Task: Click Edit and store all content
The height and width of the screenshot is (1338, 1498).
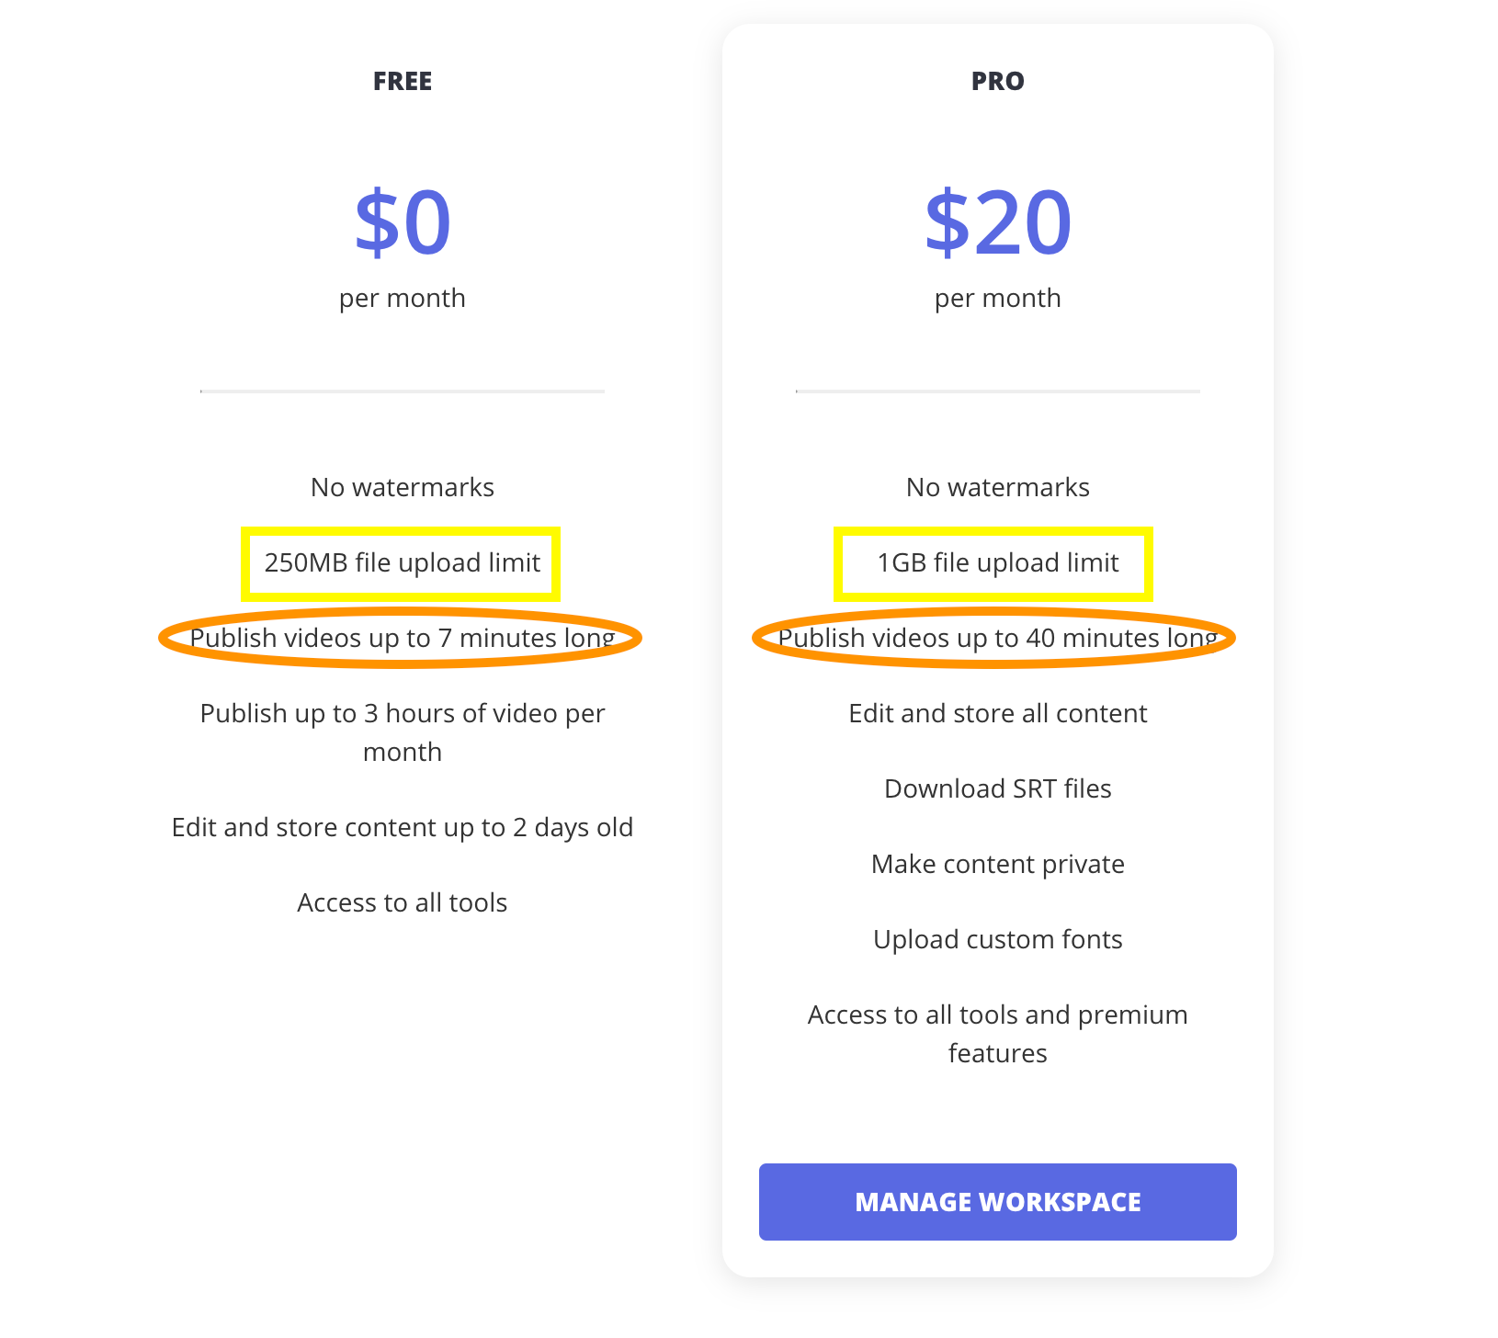Action: pyautogui.click(x=997, y=713)
